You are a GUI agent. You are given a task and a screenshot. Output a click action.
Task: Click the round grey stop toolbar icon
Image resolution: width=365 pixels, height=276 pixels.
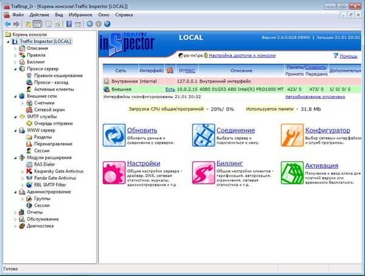click(99, 24)
